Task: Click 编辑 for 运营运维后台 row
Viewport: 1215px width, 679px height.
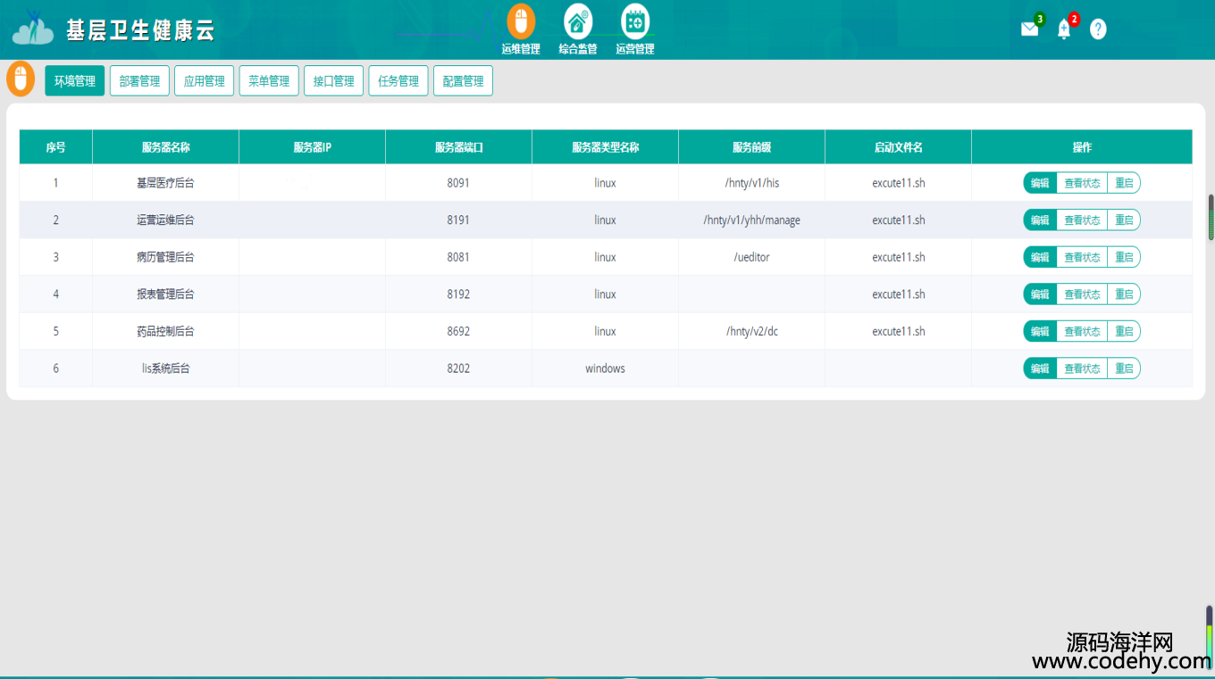Action: [x=1040, y=220]
